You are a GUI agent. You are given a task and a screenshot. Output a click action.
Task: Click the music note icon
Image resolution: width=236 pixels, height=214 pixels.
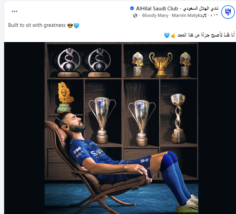point(205,15)
